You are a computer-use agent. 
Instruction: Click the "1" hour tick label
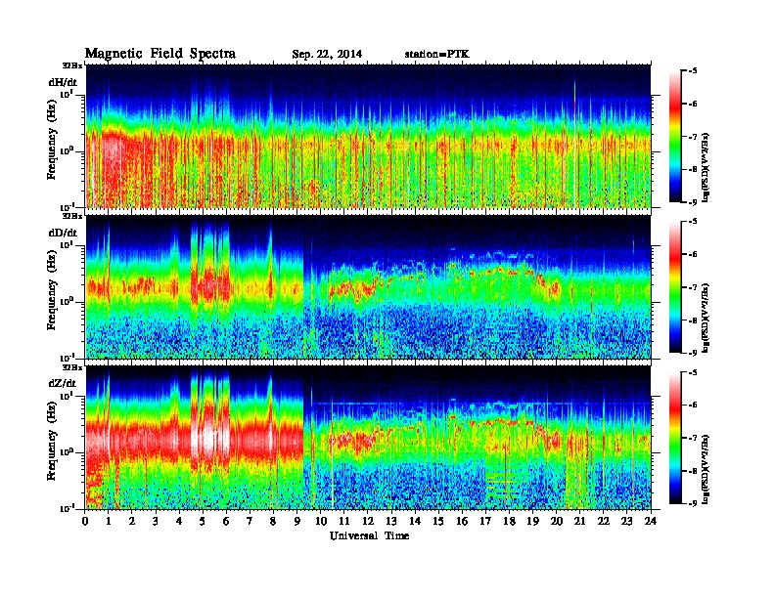coord(109,521)
